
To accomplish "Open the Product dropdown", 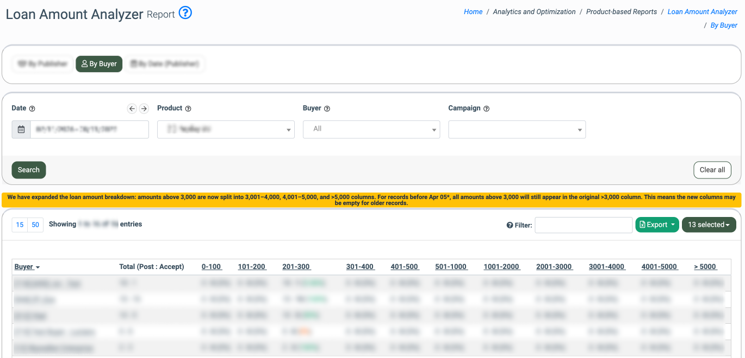I will [226, 130].
